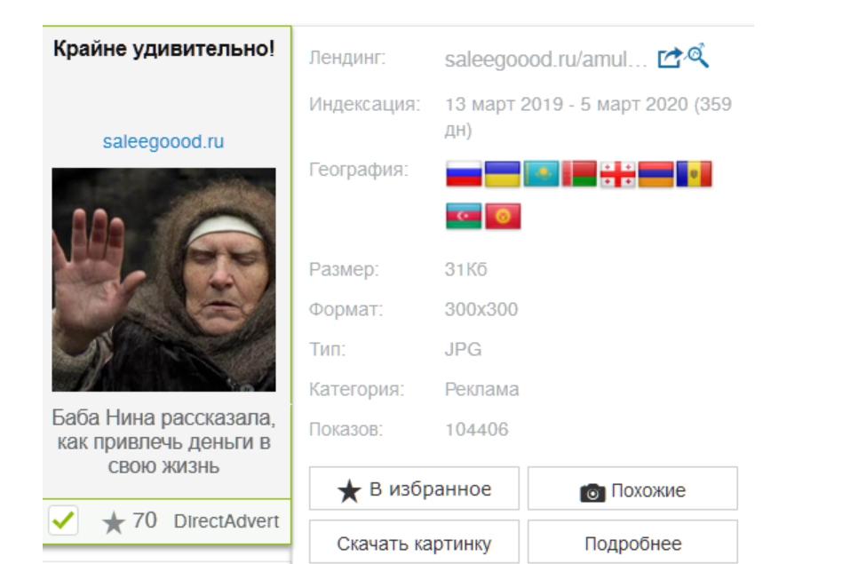This screenshot has width=858, height=564.
Task: Click the Moldova flag icon
Action: (x=695, y=174)
